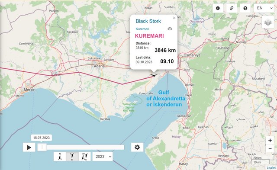This screenshot has width=277, height=170.
Task: Open the 2023 year dropdown
Action: click(103, 157)
